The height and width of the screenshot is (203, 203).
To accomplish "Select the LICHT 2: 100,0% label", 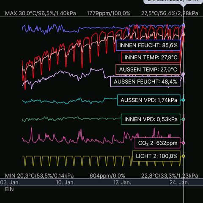I will 156,156.
